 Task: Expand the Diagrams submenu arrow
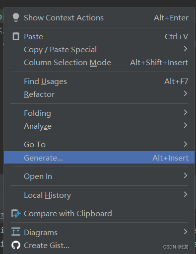click(186, 232)
